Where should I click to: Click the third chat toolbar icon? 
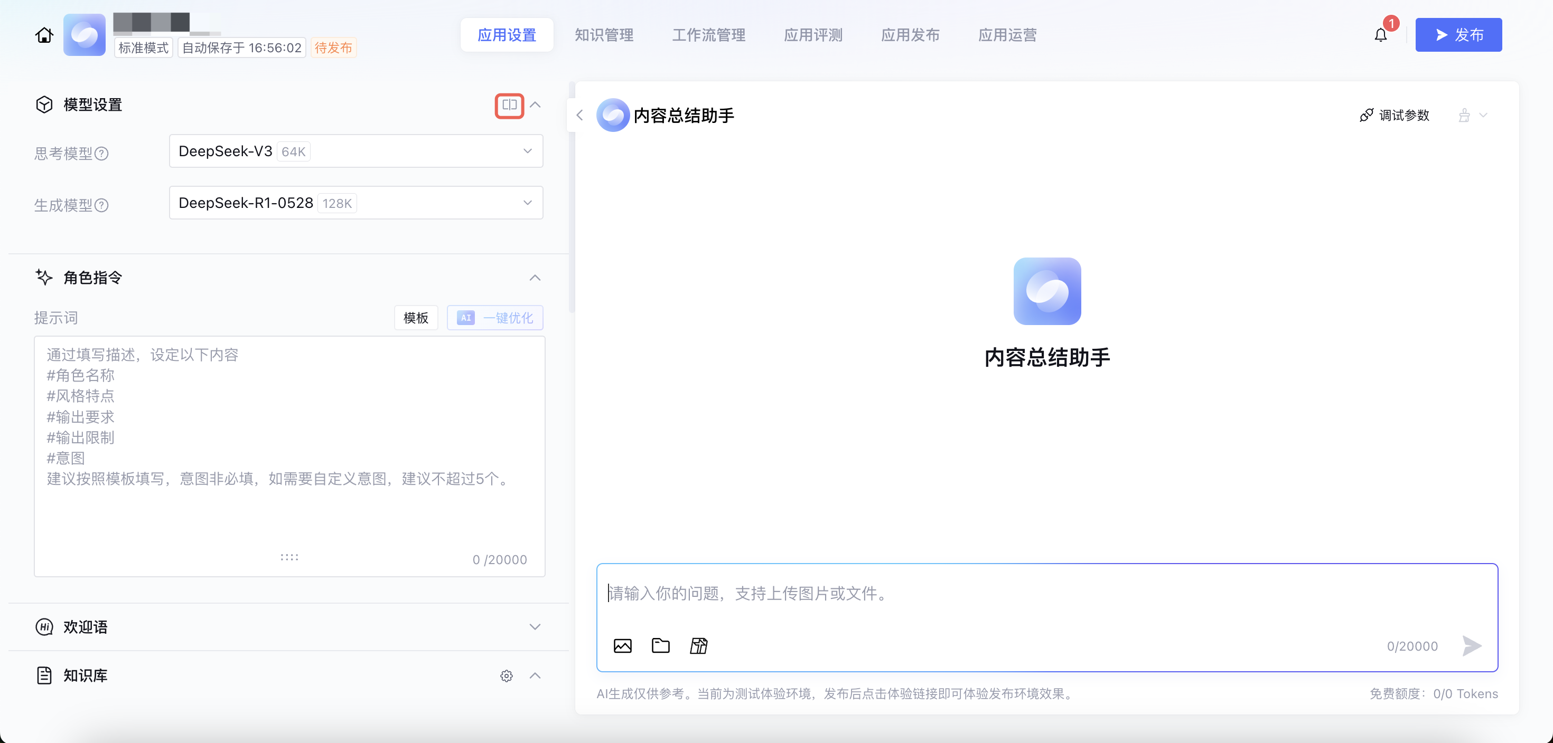pyautogui.click(x=699, y=645)
